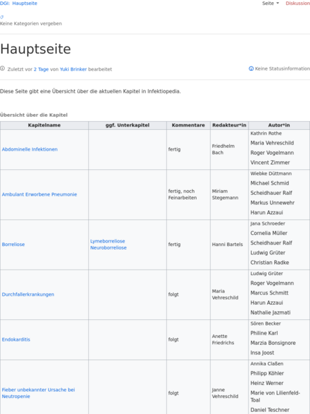
Task: Click editor name 'Anette Friedrichs'
Action: tap(223, 339)
